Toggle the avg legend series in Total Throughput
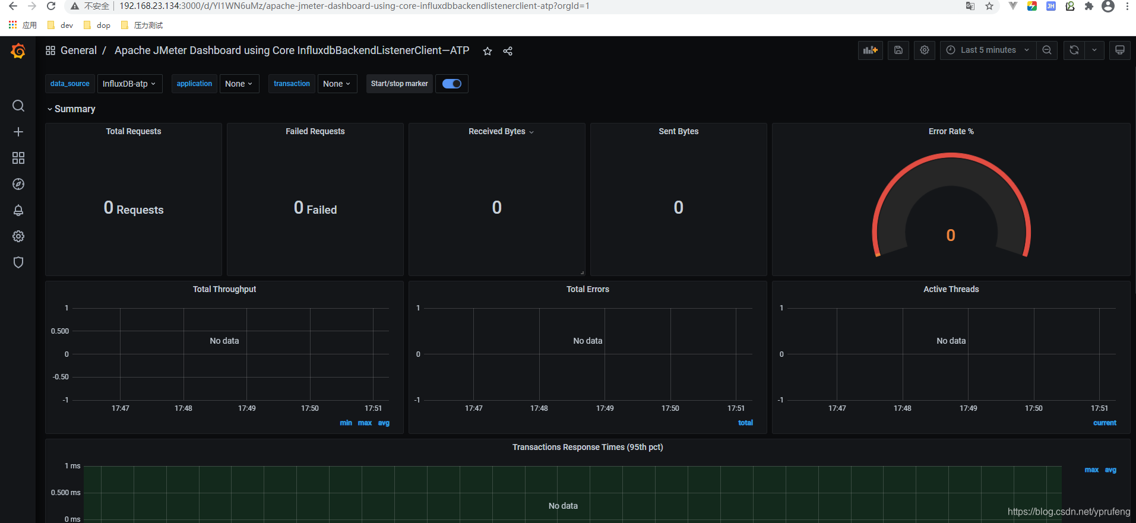The image size is (1136, 523). 384,423
